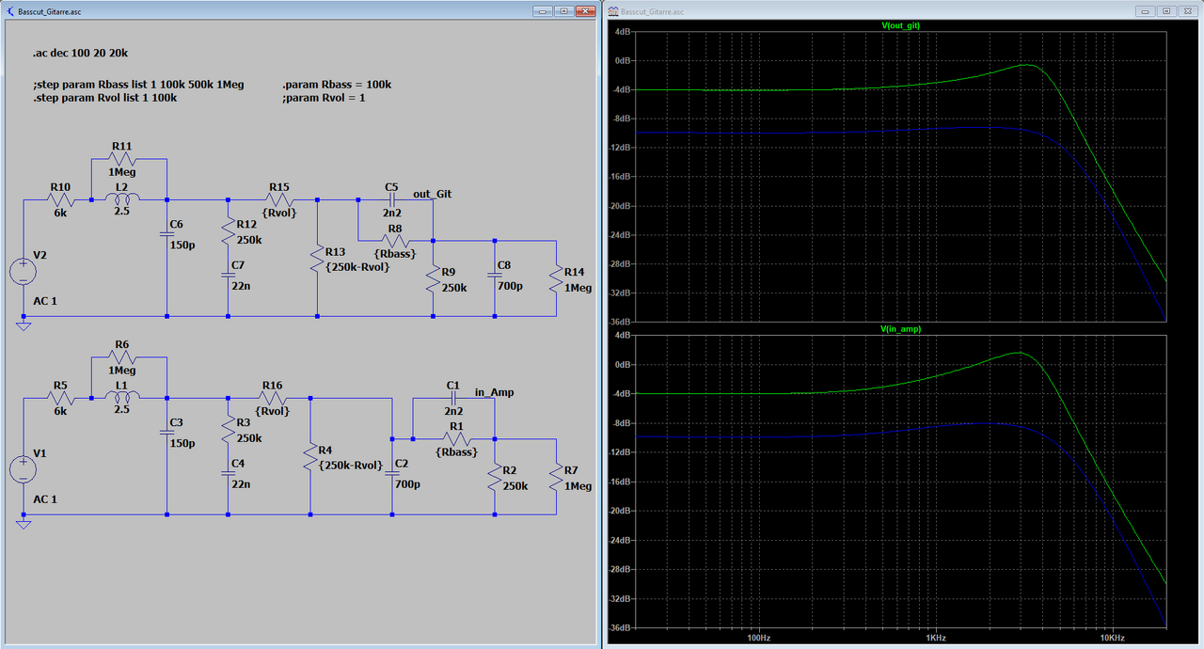
Task: Click the out_Git net label
Action: pyautogui.click(x=433, y=194)
